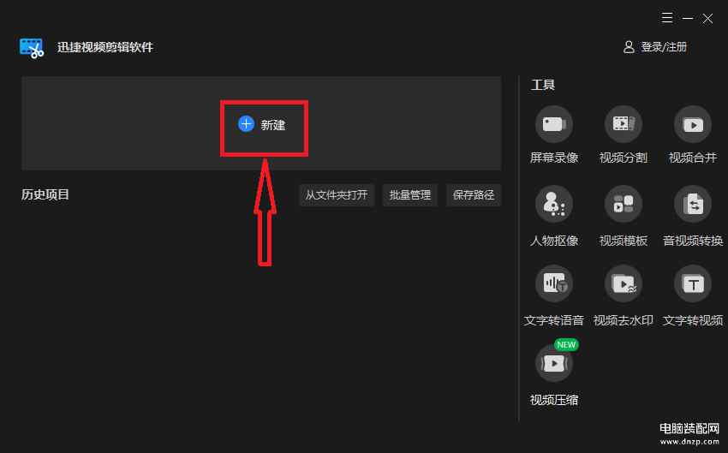Select the 视频去水印 watermark removal tool

pyautogui.click(x=623, y=283)
